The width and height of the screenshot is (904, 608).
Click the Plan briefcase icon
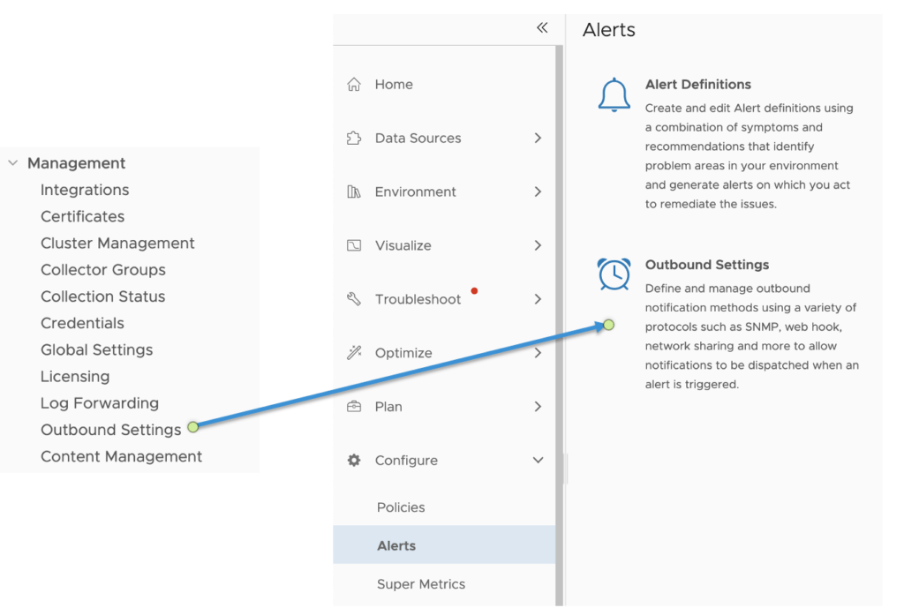(x=354, y=407)
